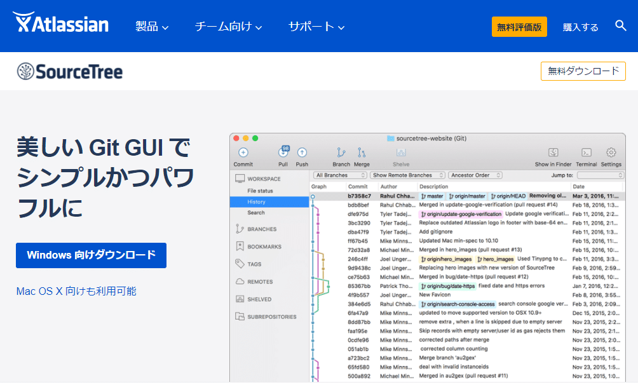Click the Graph column header

tap(319, 187)
